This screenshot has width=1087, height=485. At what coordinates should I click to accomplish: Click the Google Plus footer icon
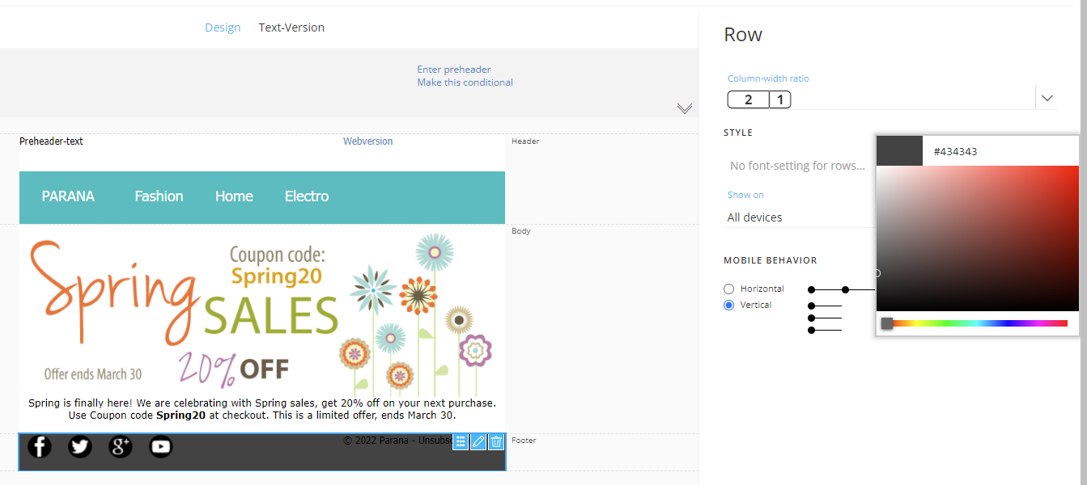point(121,446)
